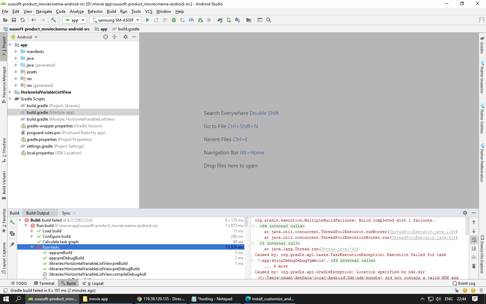
Task: Toggle the Build Variants side tab
Action: pos(4,185)
